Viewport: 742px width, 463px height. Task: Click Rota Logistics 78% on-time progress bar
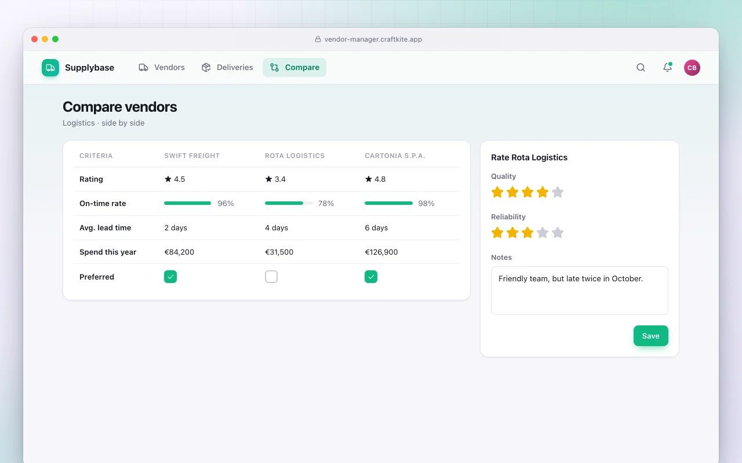tap(289, 204)
